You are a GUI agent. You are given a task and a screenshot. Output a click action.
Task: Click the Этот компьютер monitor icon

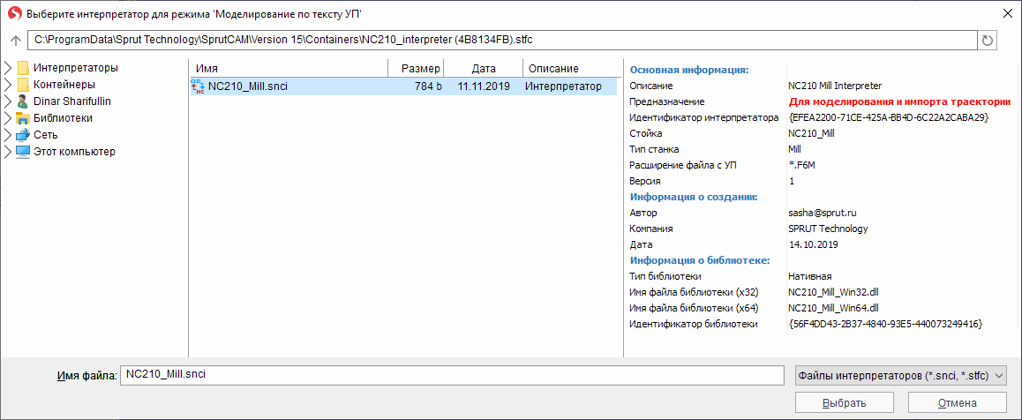click(x=24, y=152)
